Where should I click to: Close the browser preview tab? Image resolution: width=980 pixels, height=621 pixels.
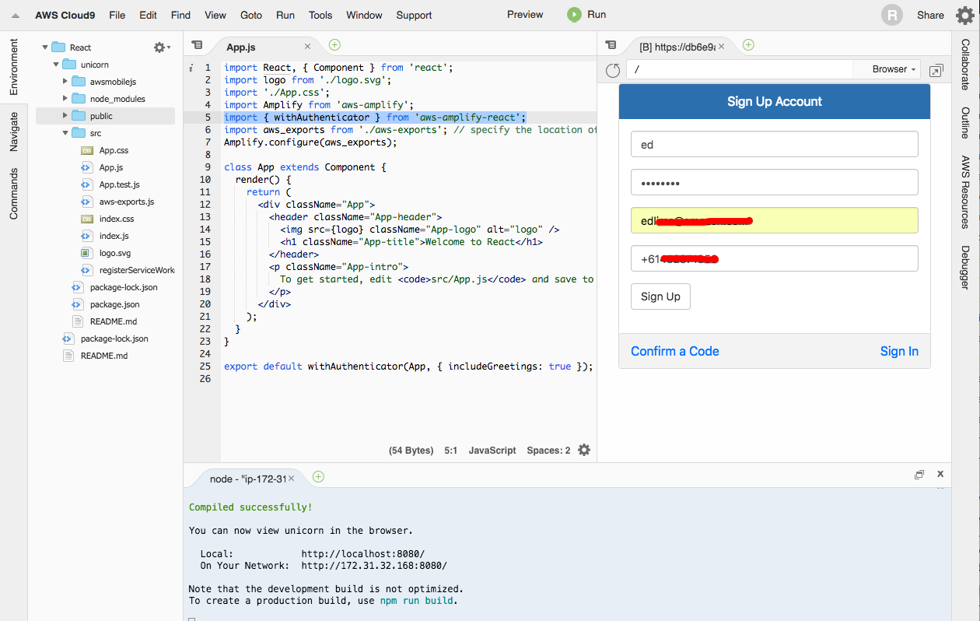click(721, 47)
